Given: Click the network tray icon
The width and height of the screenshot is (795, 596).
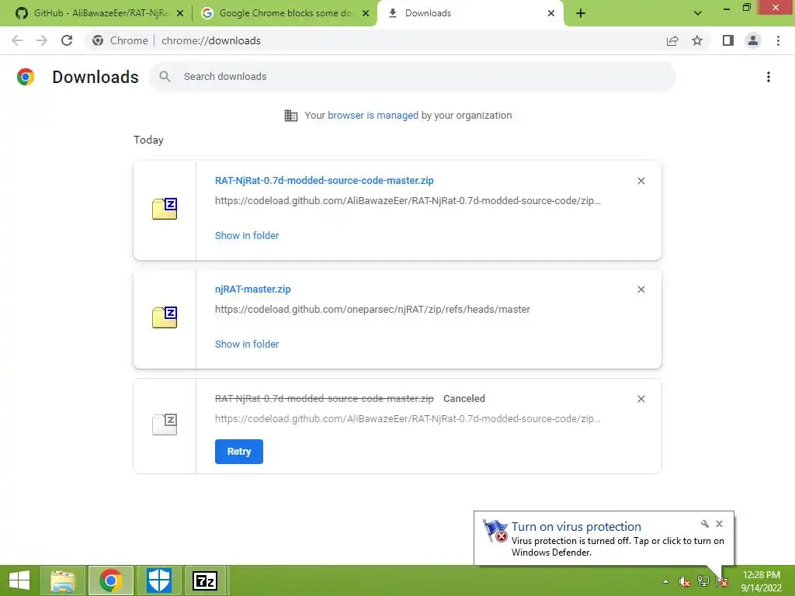Looking at the screenshot, I should (703, 581).
